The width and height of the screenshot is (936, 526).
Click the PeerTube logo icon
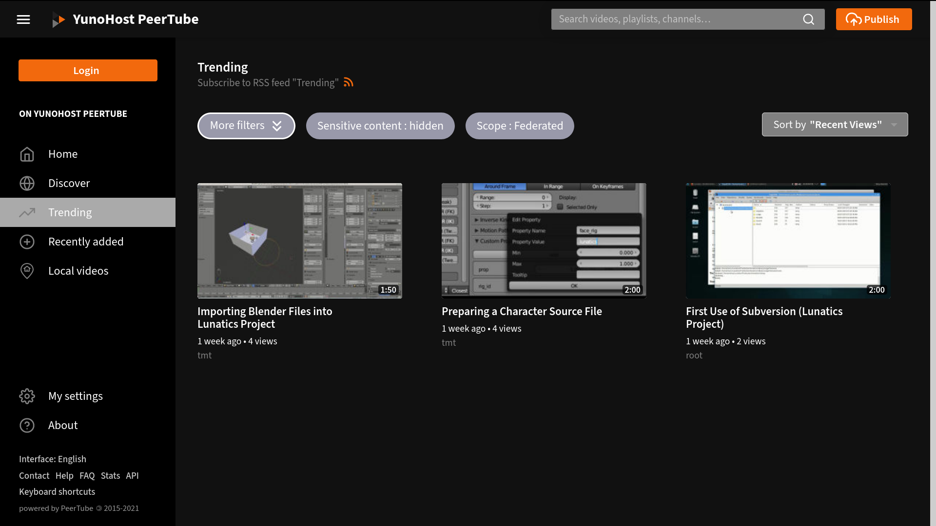click(x=59, y=20)
